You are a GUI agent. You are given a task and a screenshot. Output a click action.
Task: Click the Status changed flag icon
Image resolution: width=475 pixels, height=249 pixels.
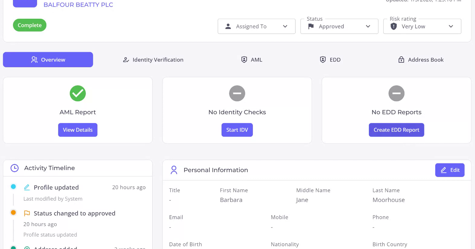point(27,213)
